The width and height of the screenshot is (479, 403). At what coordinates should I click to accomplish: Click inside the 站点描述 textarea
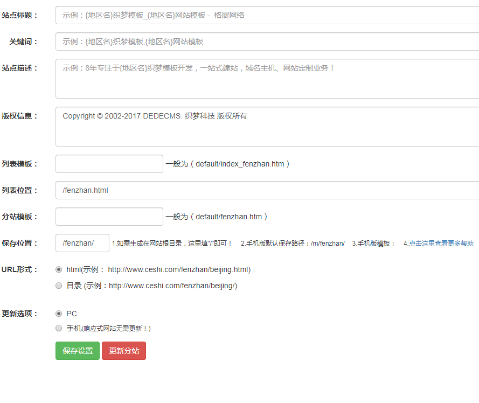[267, 79]
